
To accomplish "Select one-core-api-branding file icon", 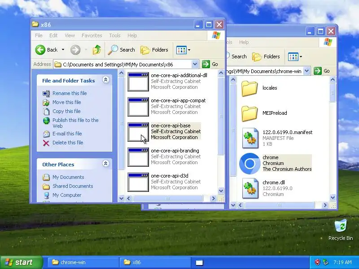I will pyautogui.click(x=138, y=157).
